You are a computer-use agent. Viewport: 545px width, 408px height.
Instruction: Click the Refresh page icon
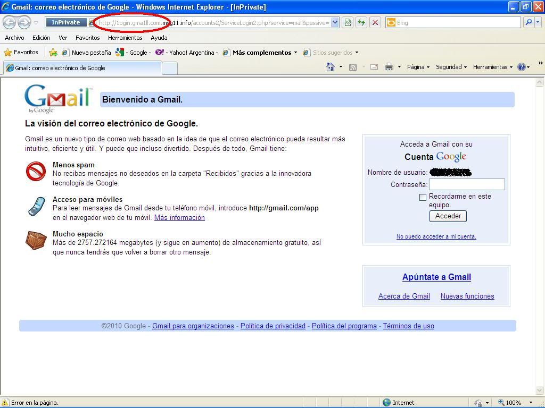pos(361,22)
